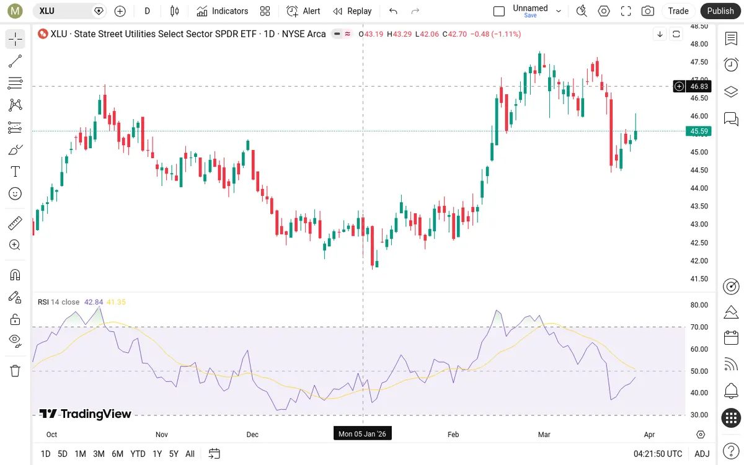Toggle stay in drawing mode
Image resolution: width=744 pixels, height=465 pixels.
pos(15,297)
